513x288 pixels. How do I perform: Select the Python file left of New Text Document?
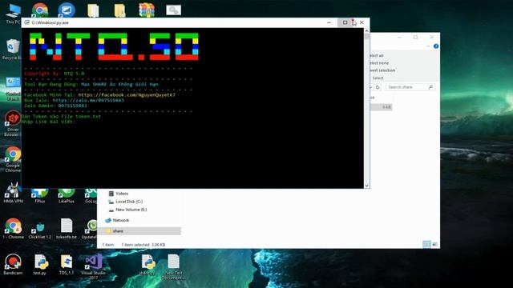click(147, 264)
